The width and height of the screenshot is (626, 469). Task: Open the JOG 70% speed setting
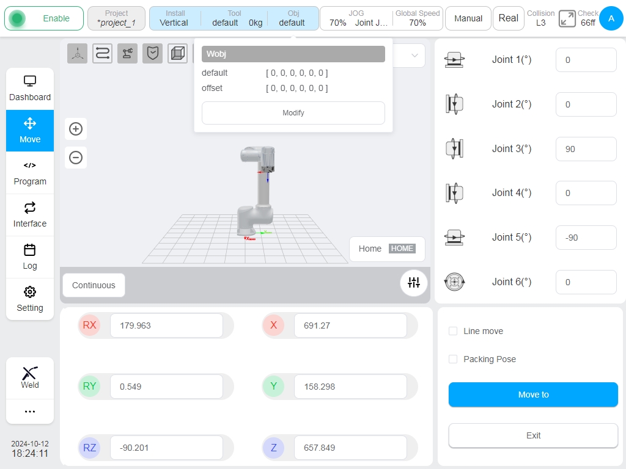[356, 18]
